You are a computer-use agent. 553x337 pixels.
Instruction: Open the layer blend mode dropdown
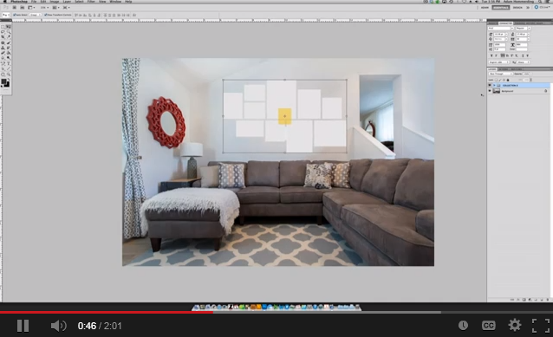(500, 74)
